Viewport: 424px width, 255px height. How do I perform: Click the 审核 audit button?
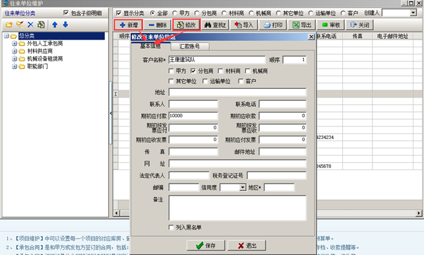tap(331, 25)
